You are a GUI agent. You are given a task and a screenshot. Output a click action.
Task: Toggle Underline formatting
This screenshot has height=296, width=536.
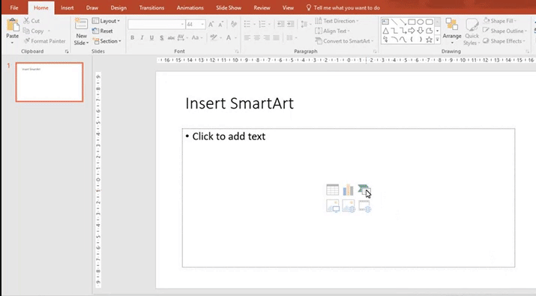tap(151, 37)
